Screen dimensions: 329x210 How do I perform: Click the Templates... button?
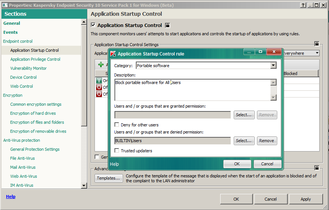109,178
